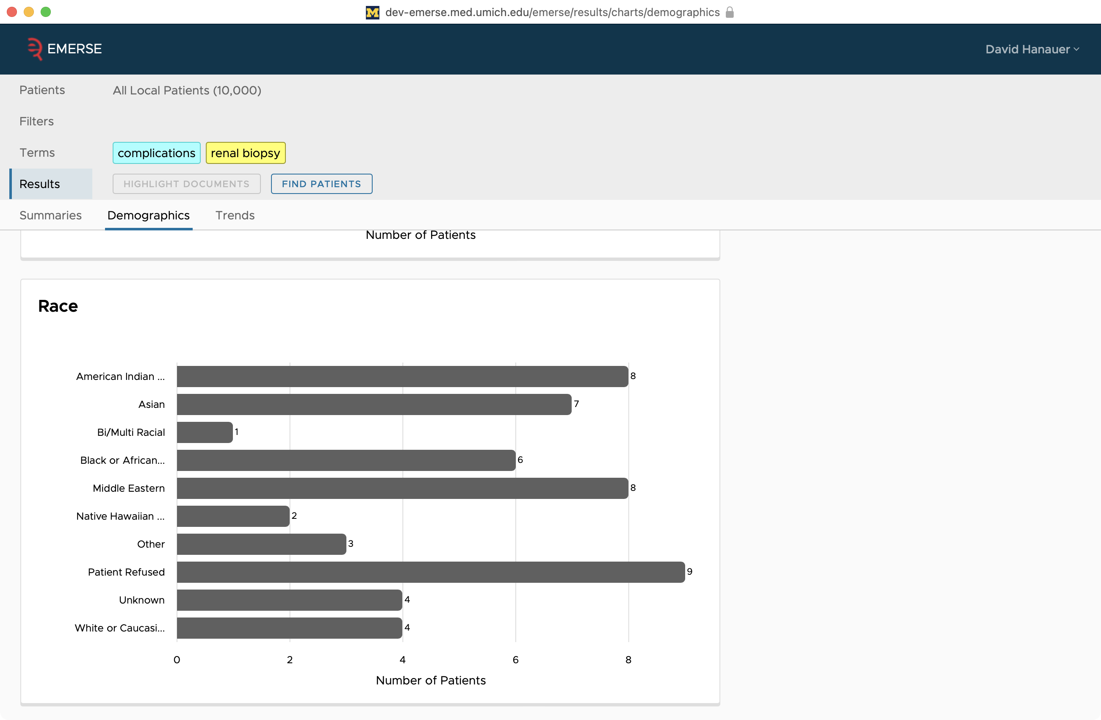This screenshot has height=720, width=1101.
Task: Click the 'Bi/Multi Racial' axis label
Action: click(x=131, y=432)
